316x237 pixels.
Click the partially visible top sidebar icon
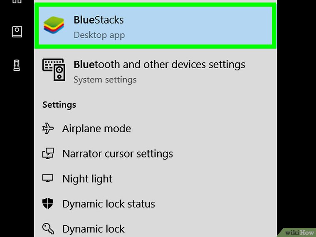[17, 2]
